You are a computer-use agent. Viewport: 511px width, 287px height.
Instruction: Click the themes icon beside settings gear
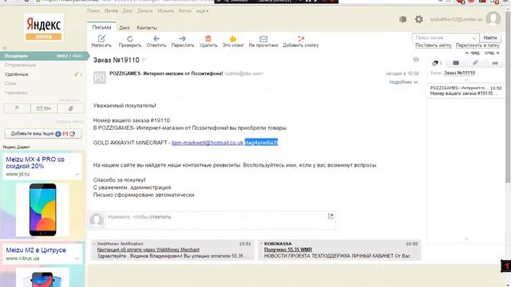coord(402,19)
